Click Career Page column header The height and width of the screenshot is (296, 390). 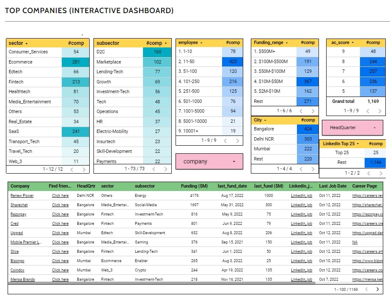364,186
